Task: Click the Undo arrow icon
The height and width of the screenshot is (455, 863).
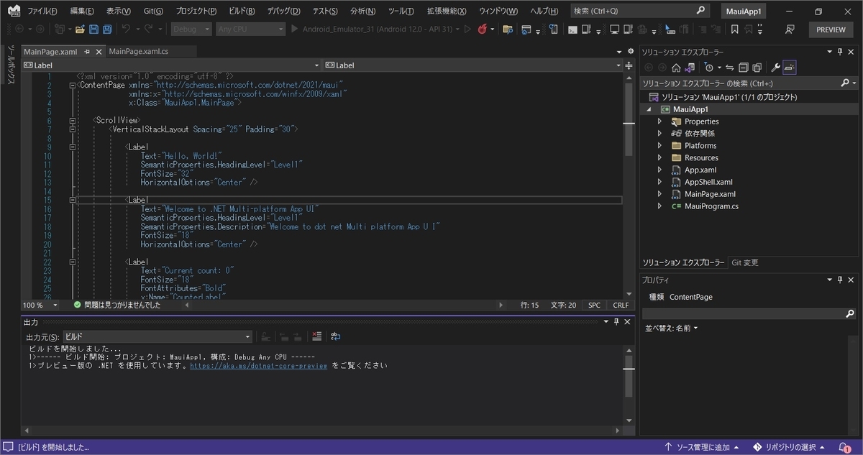Action: 126,29
